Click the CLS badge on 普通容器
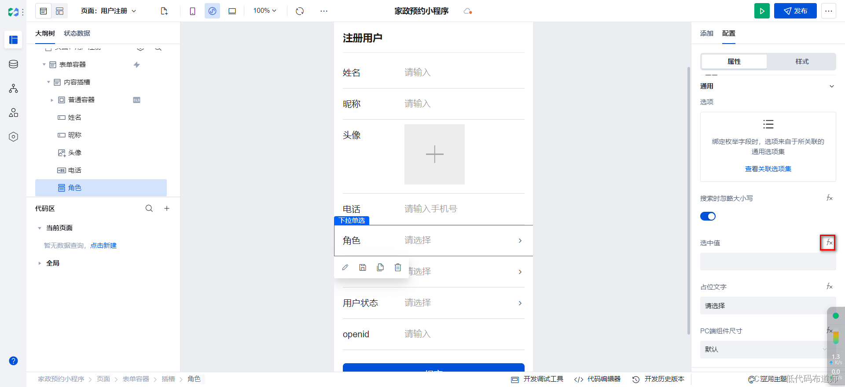 136,100
